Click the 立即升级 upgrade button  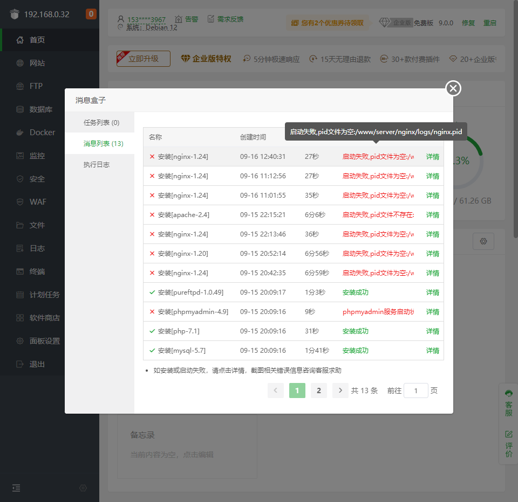[144, 59]
